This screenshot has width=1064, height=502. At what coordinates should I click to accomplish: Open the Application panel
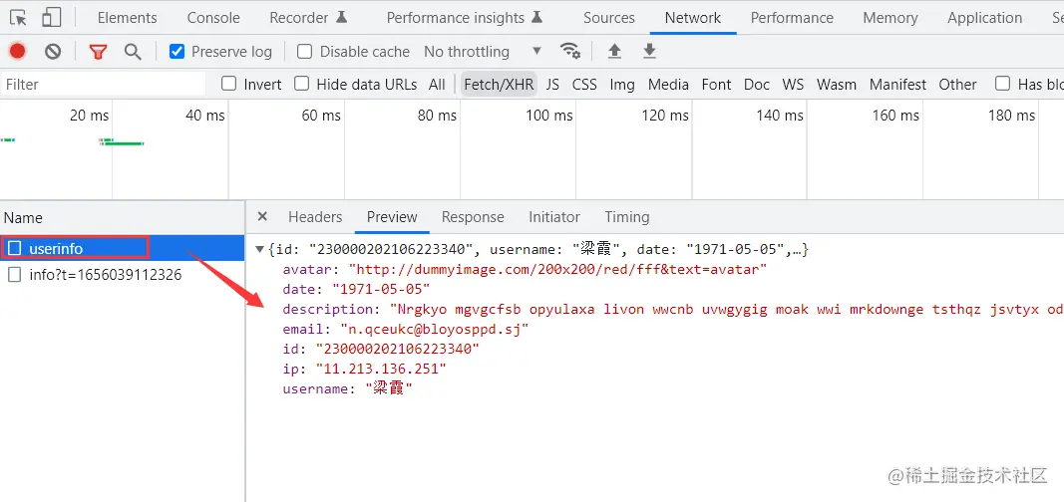click(984, 18)
